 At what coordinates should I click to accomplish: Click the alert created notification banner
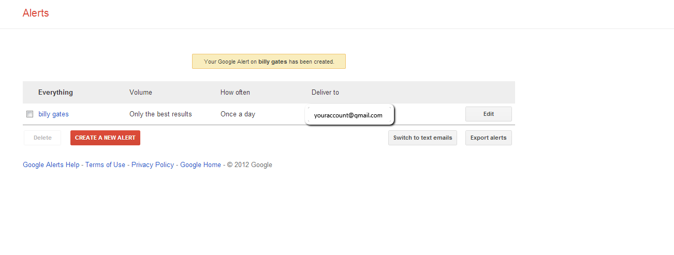click(x=269, y=62)
